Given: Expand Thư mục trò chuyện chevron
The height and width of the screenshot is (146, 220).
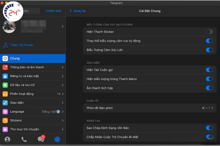Looking at the screenshot, I should point(63,129).
